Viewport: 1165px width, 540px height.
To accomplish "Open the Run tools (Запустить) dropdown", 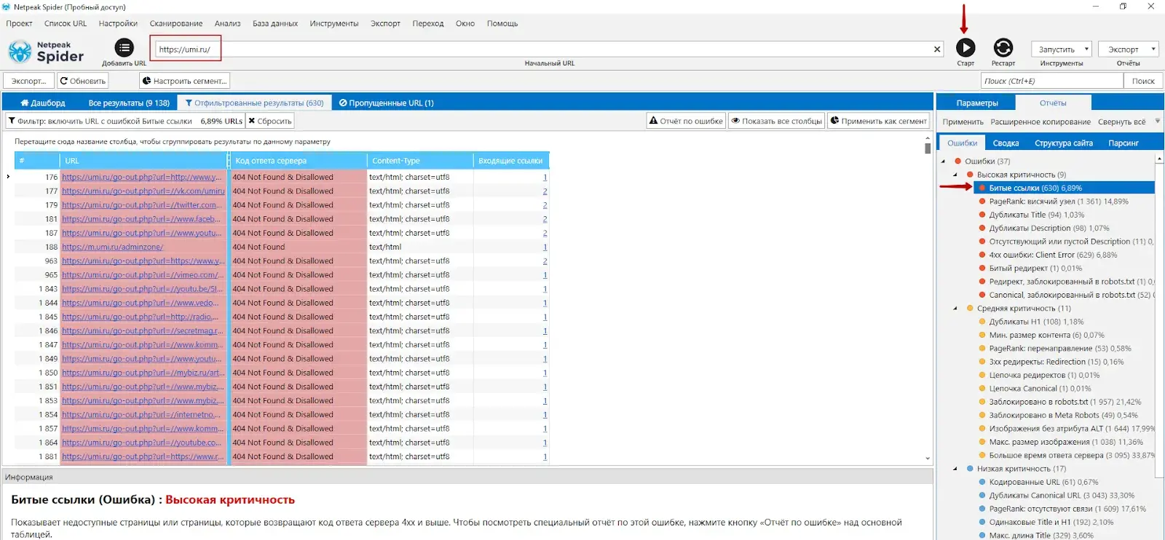I will tap(1060, 49).
